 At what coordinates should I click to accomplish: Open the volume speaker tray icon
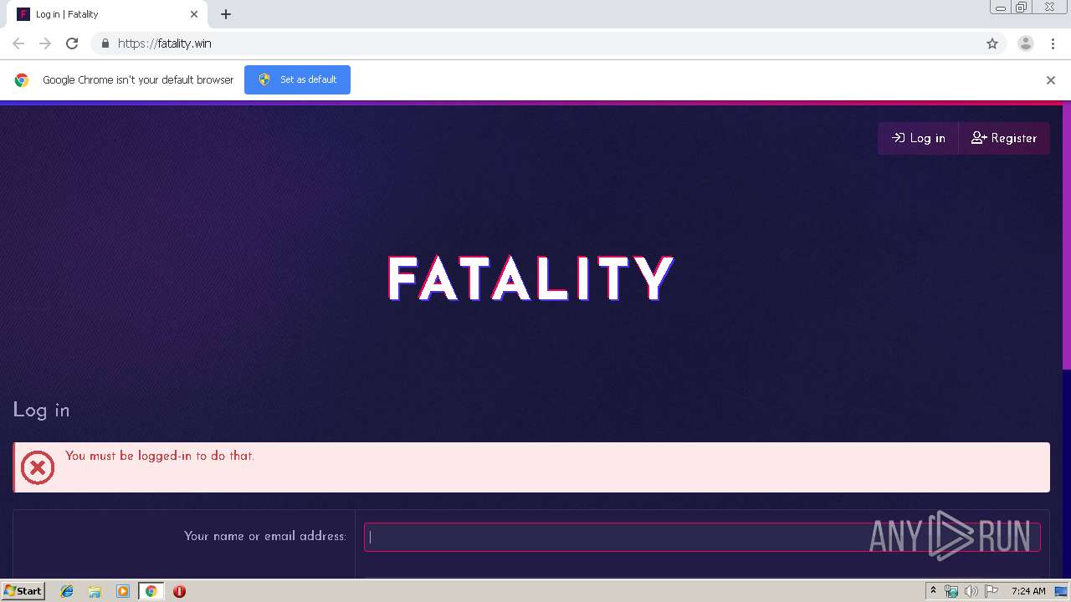[971, 591]
